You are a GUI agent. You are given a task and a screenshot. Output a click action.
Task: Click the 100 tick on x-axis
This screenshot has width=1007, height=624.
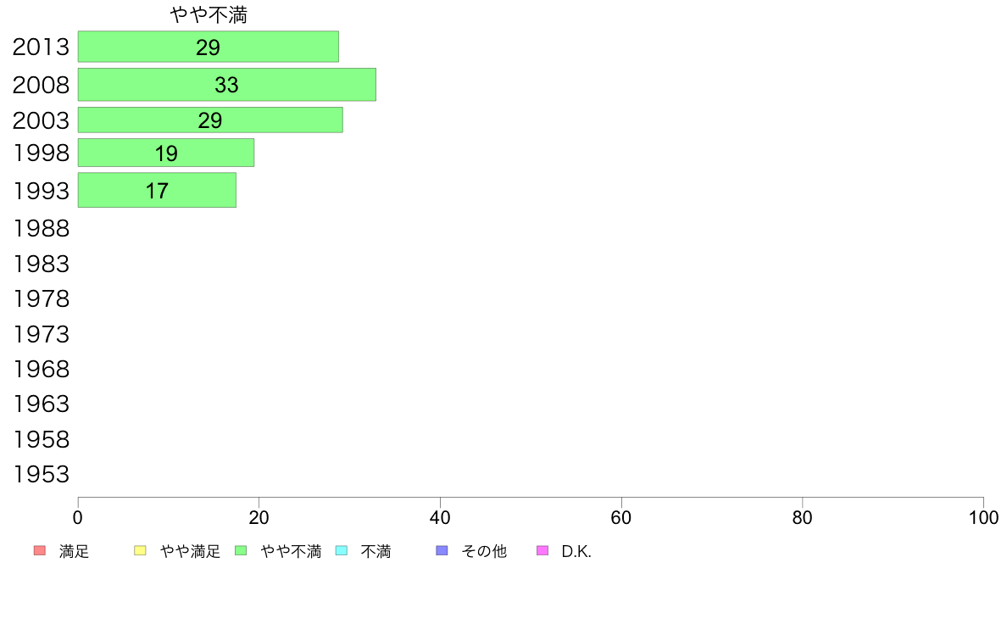tap(983, 518)
